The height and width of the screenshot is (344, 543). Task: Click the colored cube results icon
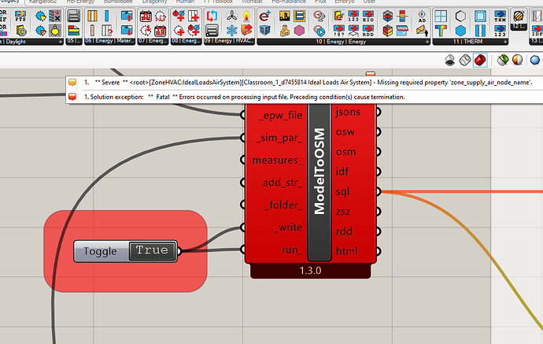[x=388, y=31]
